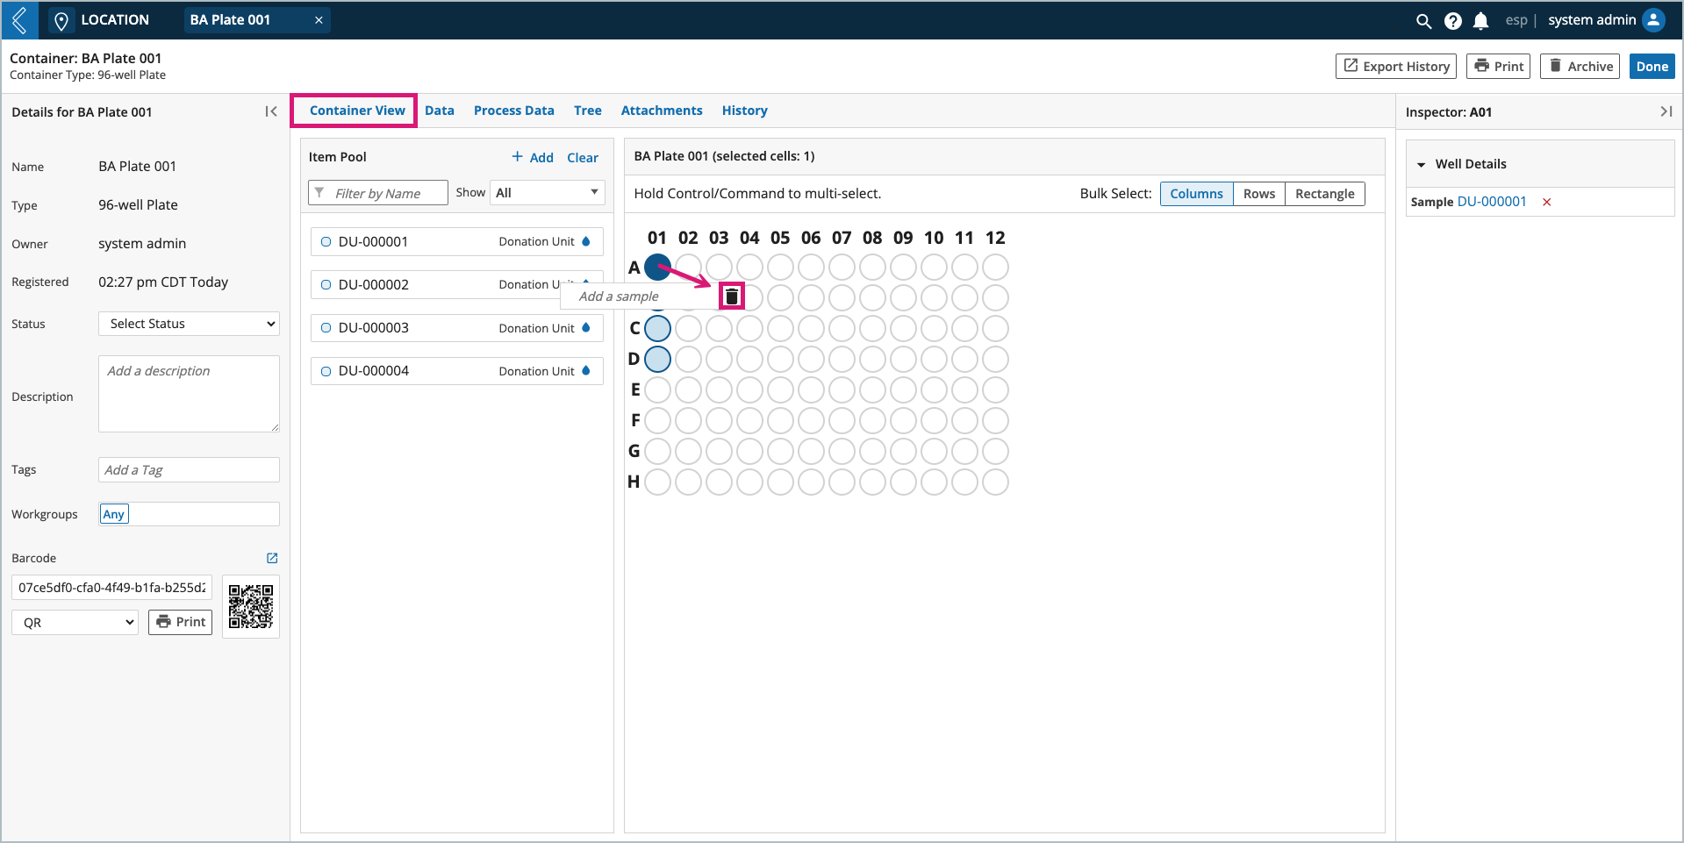Open barcode external link icon

[x=272, y=558]
